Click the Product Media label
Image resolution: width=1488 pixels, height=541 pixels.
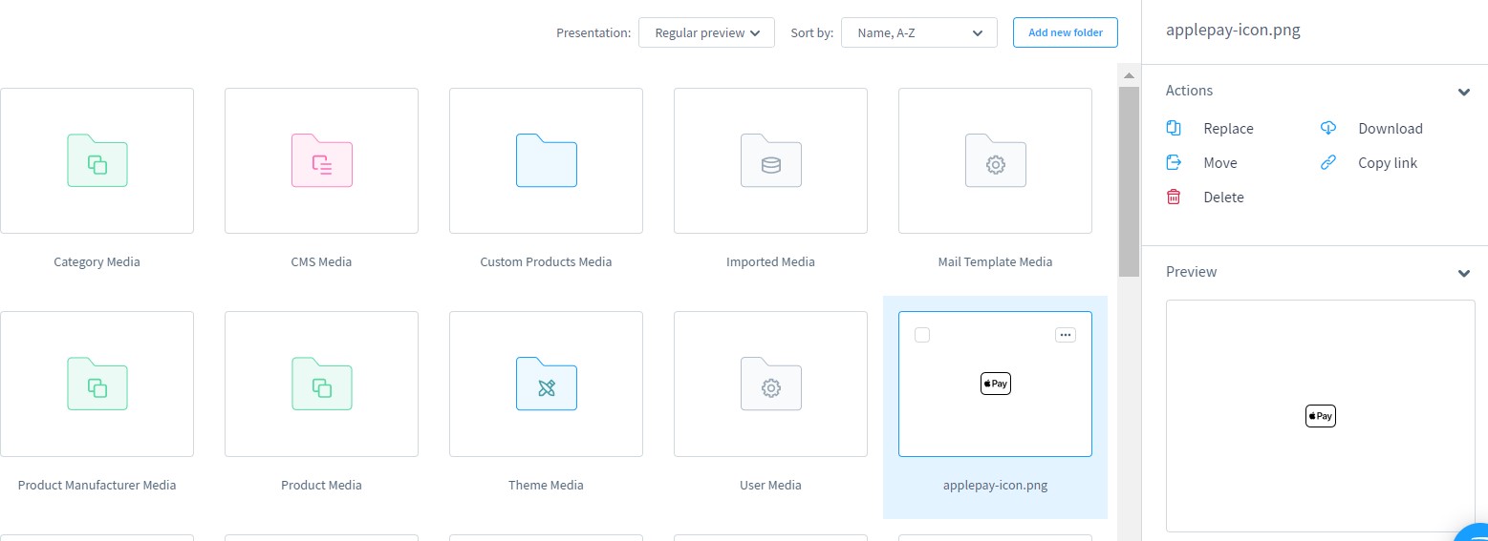321,485
